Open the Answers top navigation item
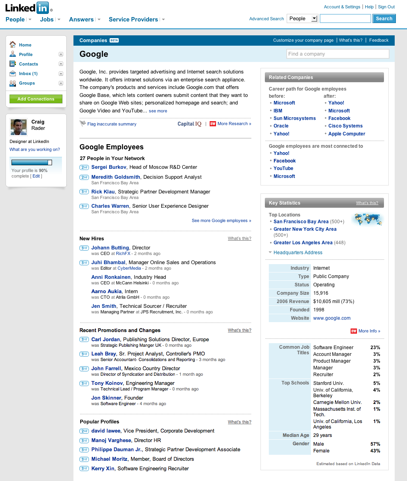 (x=81, y=19)
